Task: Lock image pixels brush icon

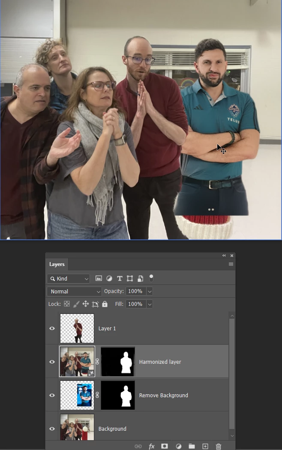Action: pos(76,304)
